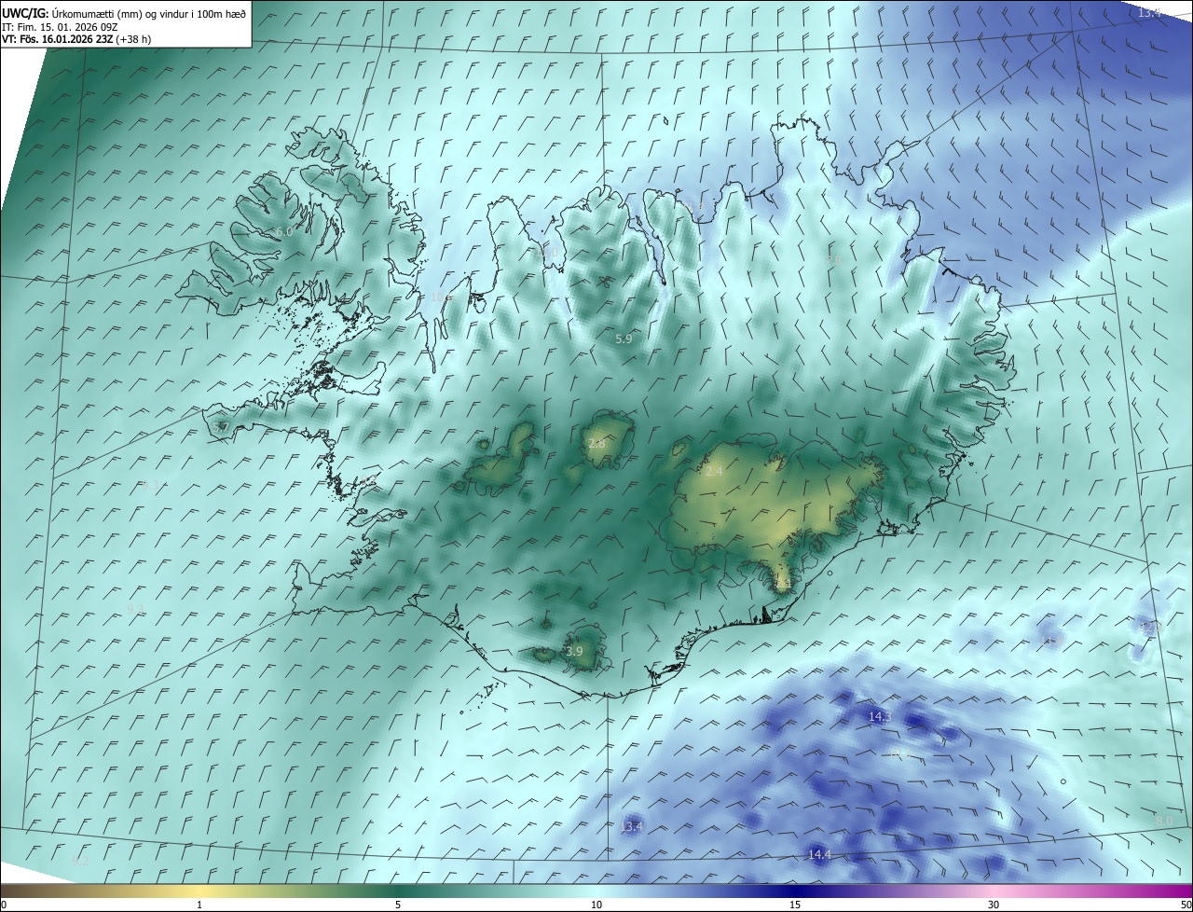The image size is (1193, 912).
Task: Click the scale tick label 30
Action: pyautogui.click(x=994, y=905)
